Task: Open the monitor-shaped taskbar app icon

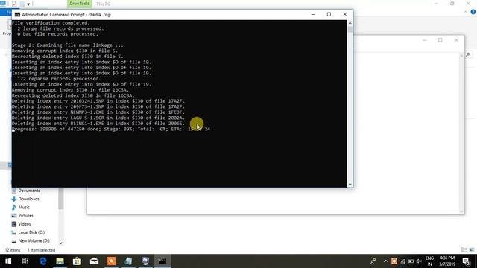Action: click(145, 261)
